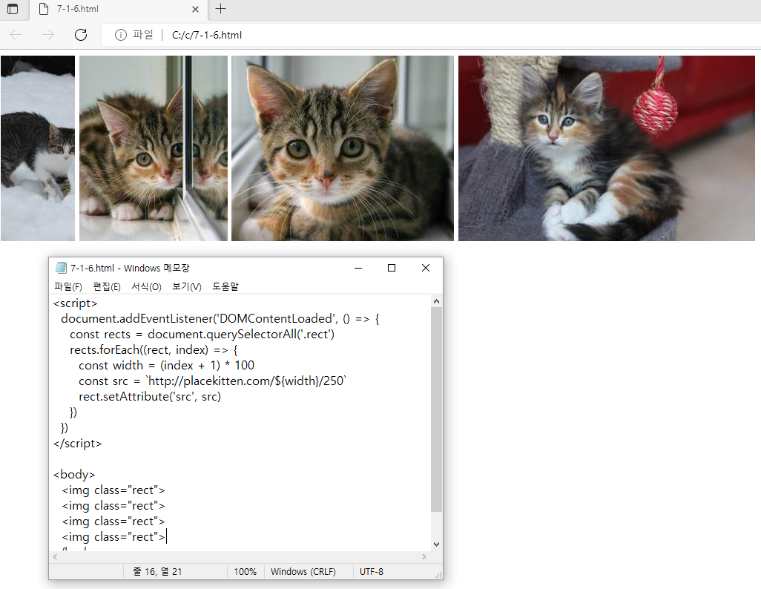Image resolution: width=761 pixels, height=589 pixels.
Task: Click the placekitten.com URL line
Action: (213, 381)
